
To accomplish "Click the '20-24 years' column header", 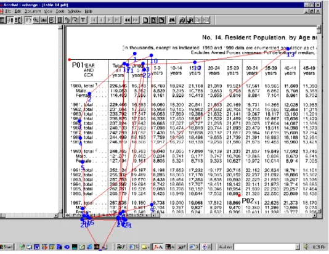I will point(214,70).
